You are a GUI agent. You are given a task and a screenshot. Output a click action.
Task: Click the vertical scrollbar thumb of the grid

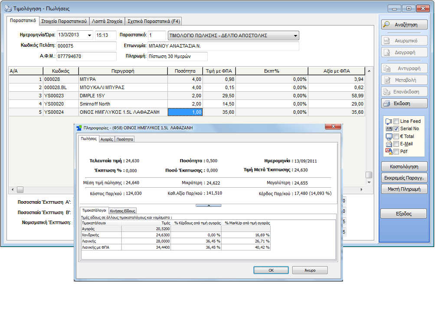tap(369, 175)
